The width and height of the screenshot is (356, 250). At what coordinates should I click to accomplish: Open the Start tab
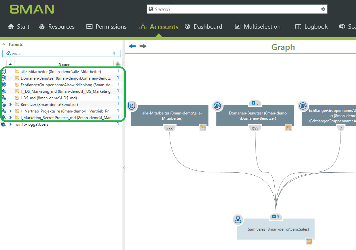19,27
